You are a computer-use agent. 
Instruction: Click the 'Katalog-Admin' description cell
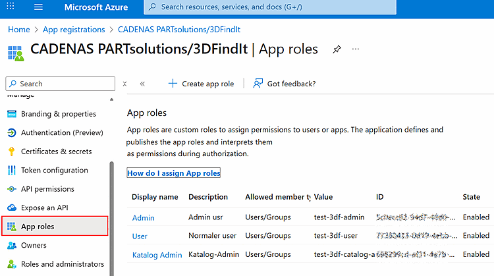click(x=213, y=254)
